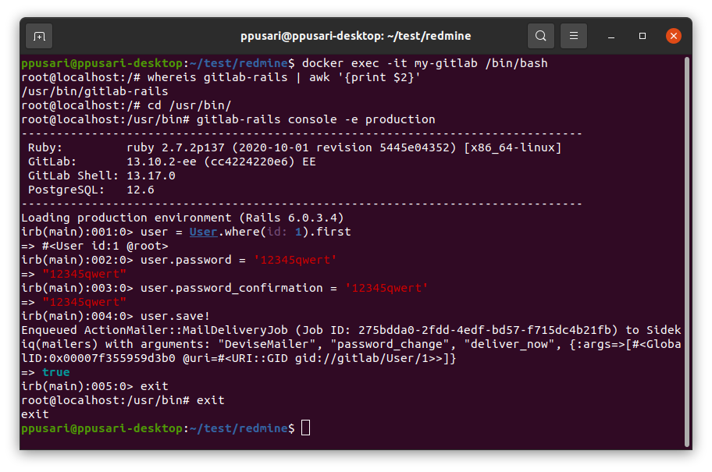This screenshot has width=712, height=472.
Task: Click the irb 005 exit command
Action: tap(94, 386)
